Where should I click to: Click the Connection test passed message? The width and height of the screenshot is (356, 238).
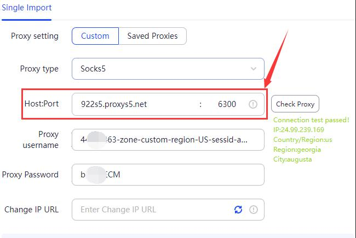click(x=311, y=120)
